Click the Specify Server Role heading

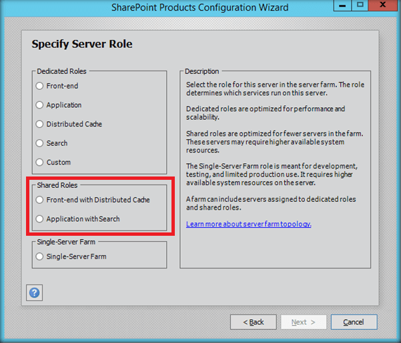[x=82, y=44]
